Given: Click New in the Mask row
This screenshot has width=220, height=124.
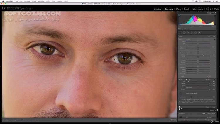Looking at the screenshot, I should (209, 36).
